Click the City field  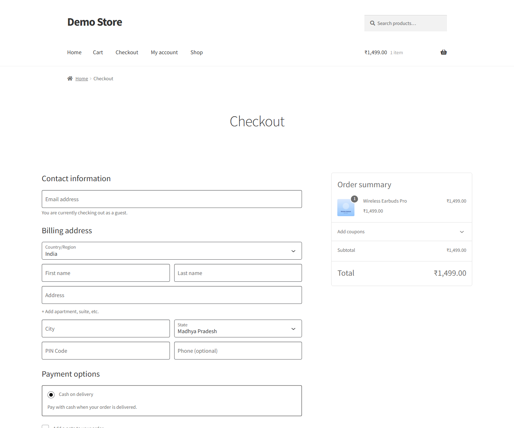[x=106, y=328]
